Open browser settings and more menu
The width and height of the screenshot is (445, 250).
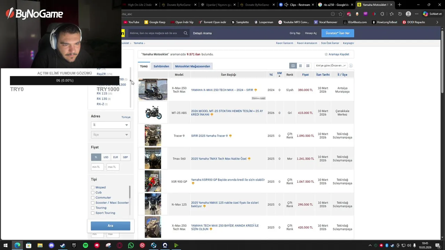point(416,14)
